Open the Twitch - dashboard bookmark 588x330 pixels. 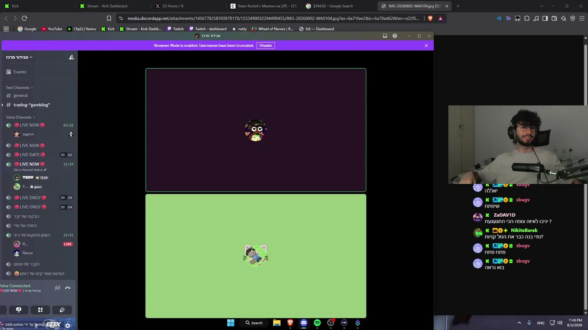coord(208,29)
